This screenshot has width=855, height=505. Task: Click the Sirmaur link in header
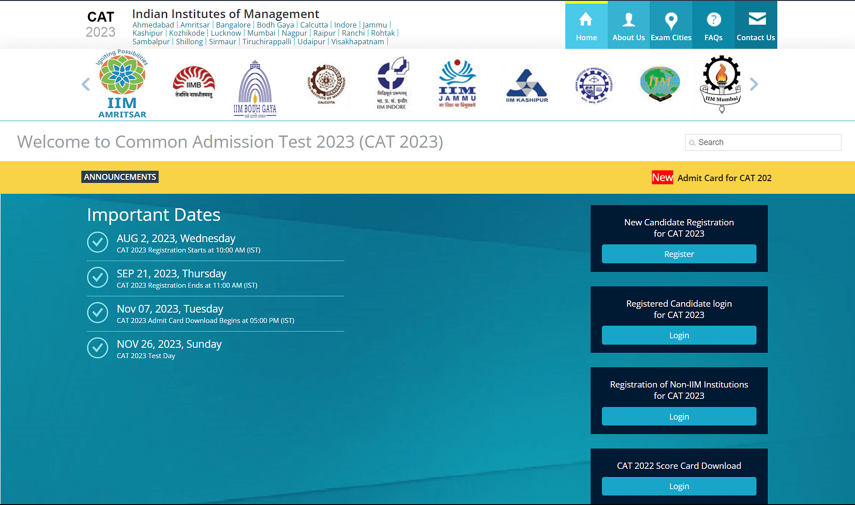click(x=222, y=42)
